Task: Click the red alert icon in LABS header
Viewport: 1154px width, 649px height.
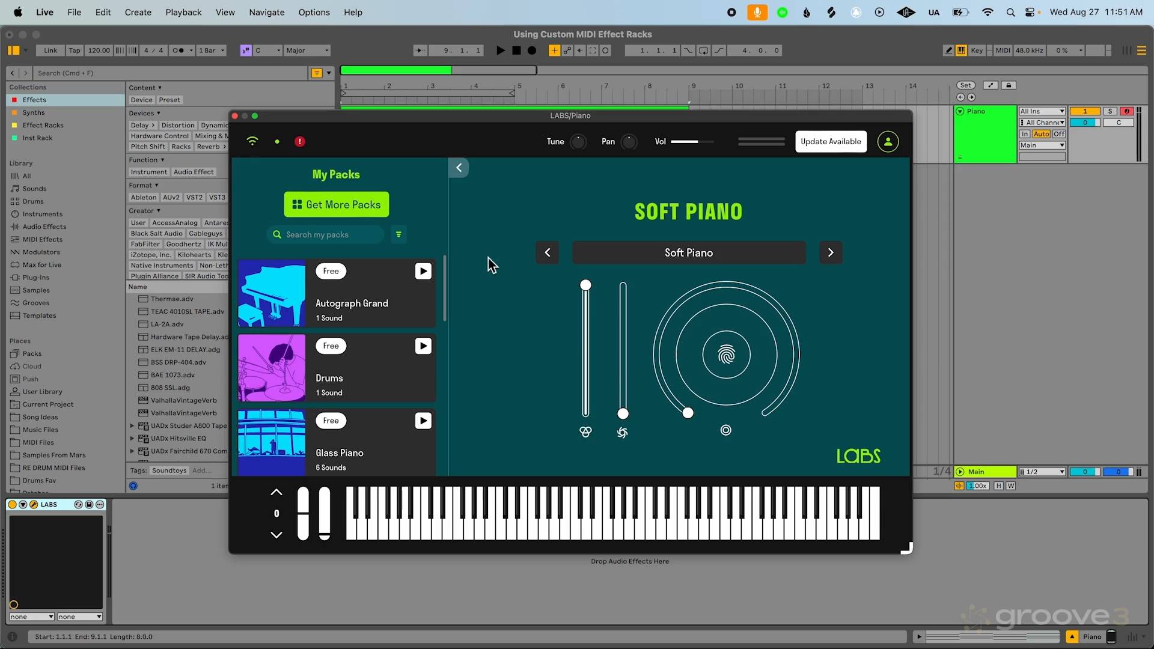Action: point(299,142)
